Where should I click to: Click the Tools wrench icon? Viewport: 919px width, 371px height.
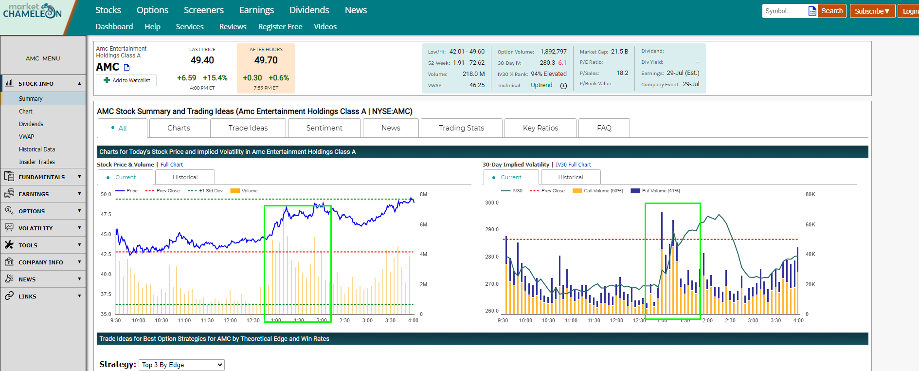click(9, 244)
